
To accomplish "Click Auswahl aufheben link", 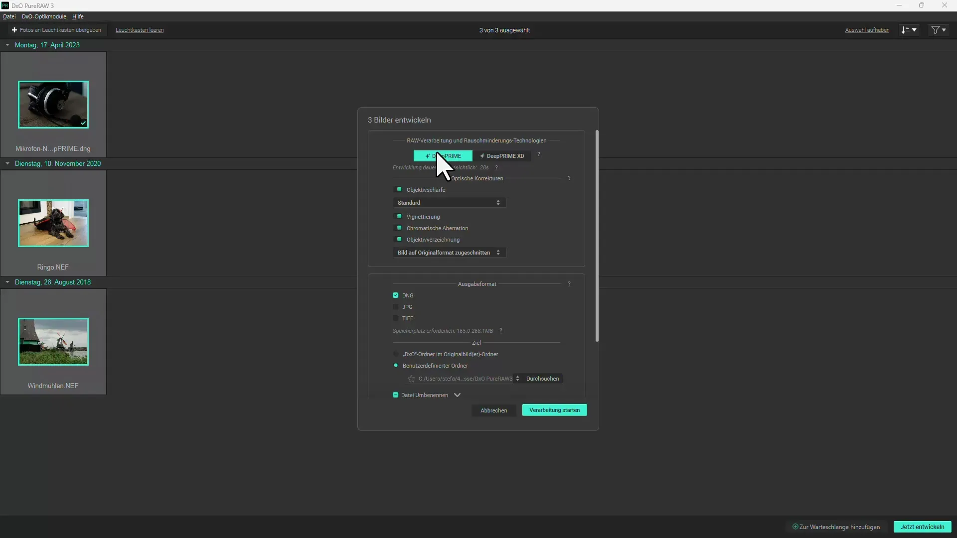I will click(867, 30).
